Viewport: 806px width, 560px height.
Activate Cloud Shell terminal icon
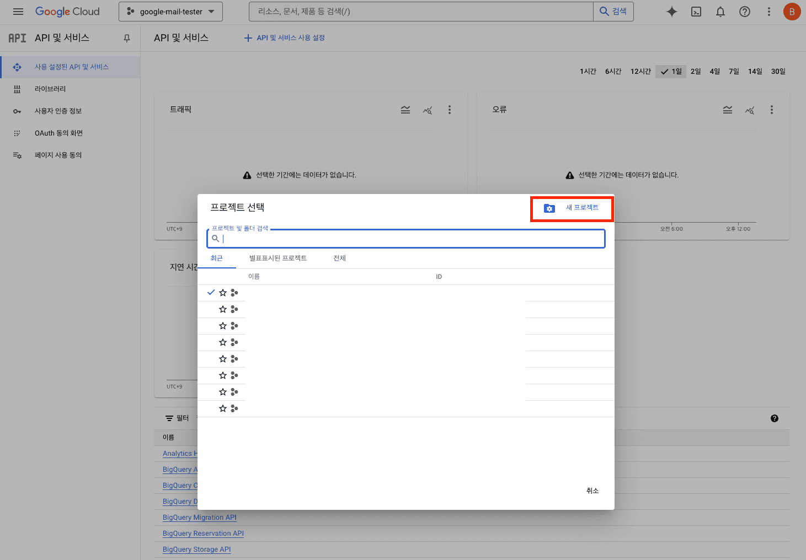pyautogui.click(x=696, y=12)
